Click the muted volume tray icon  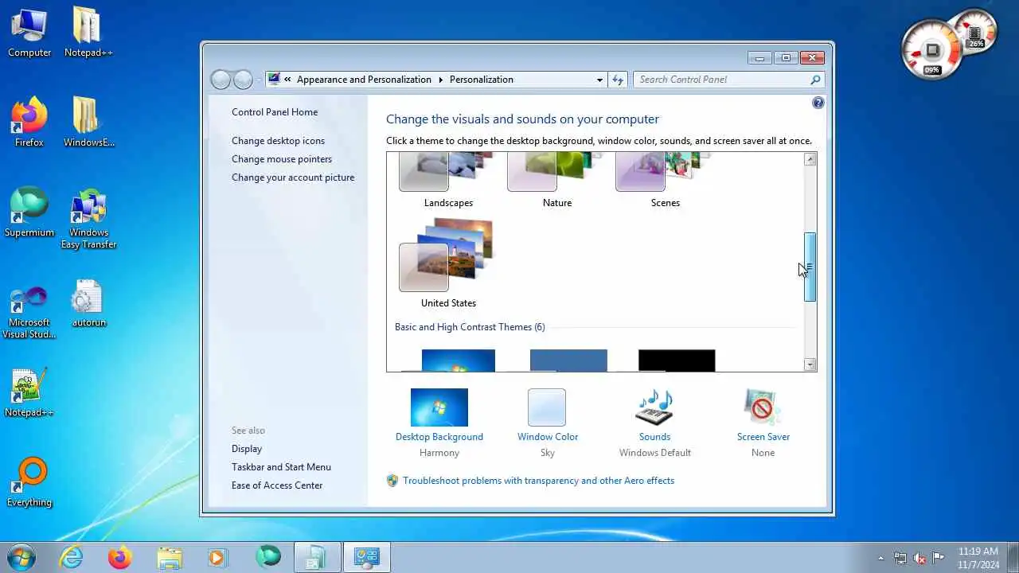point(919,558)
